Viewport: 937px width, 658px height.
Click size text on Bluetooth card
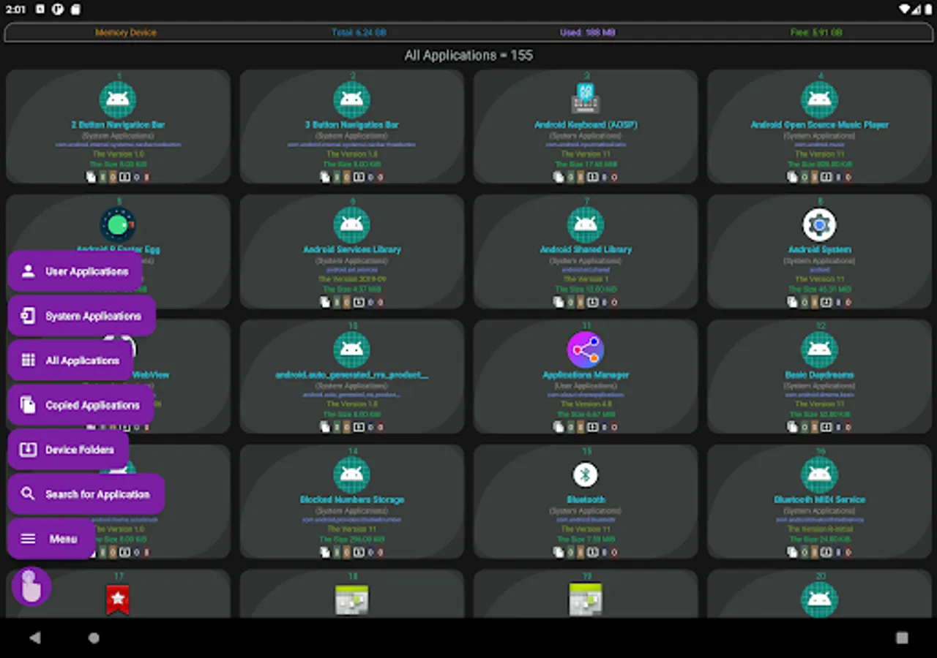pos(586,540)
